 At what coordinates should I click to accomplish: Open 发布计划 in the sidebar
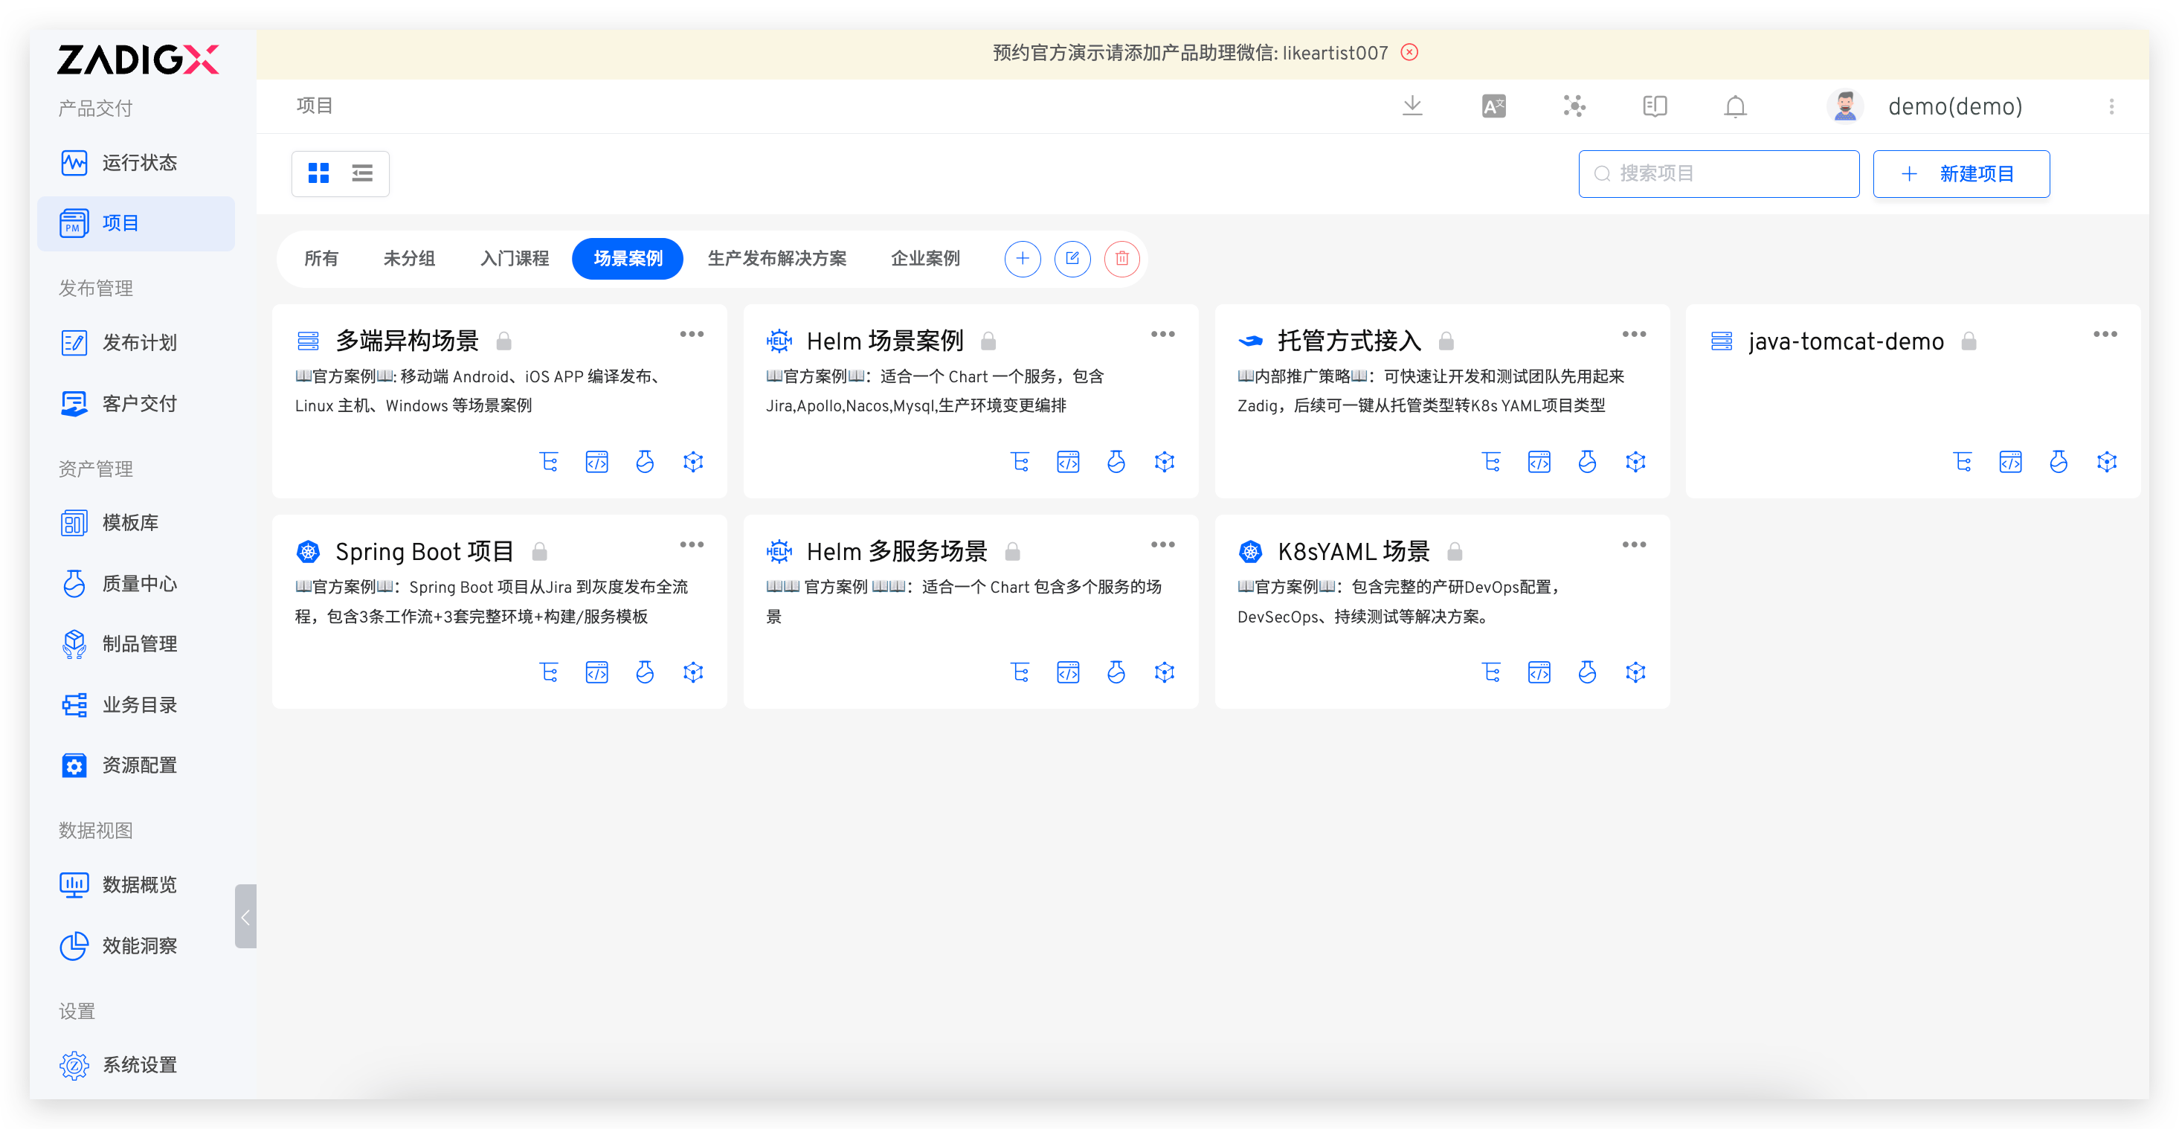click(x=139, y=344)
